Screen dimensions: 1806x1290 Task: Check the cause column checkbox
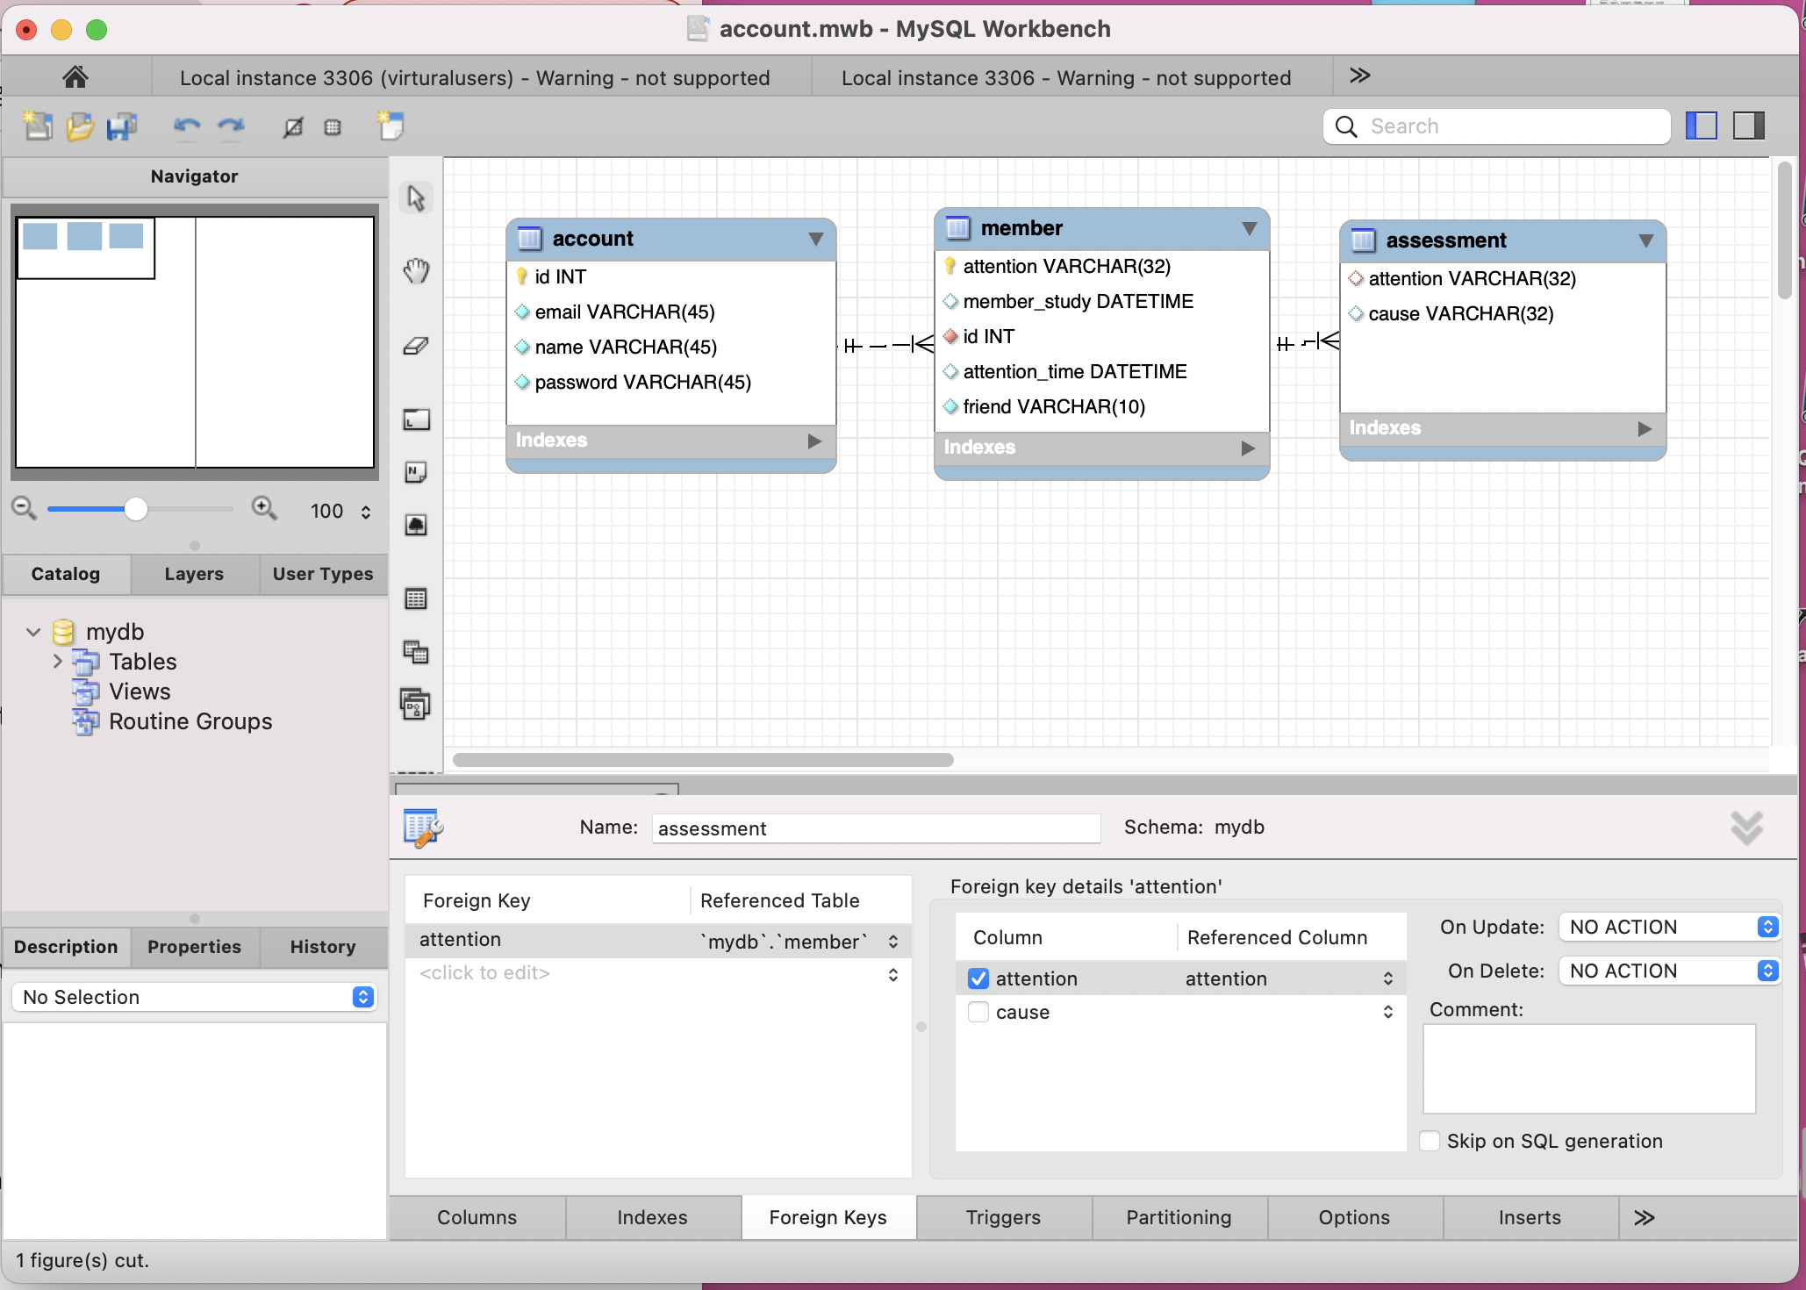click(x=978, y=1012)
